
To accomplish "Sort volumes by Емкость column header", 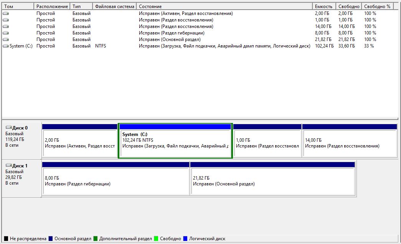I will [x=324, y=7].
